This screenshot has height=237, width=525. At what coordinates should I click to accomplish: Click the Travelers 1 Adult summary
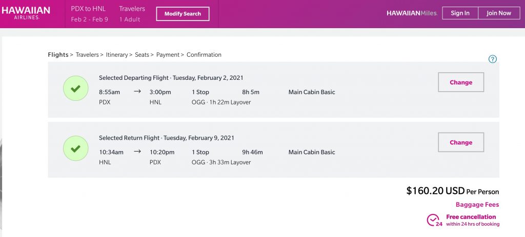click(132, 14)
